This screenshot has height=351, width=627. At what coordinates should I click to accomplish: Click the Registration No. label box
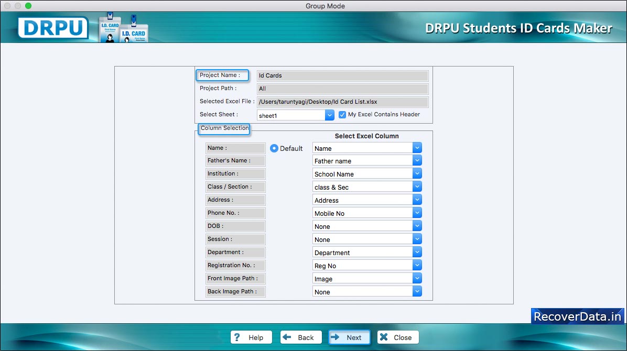tap(235, 266)
